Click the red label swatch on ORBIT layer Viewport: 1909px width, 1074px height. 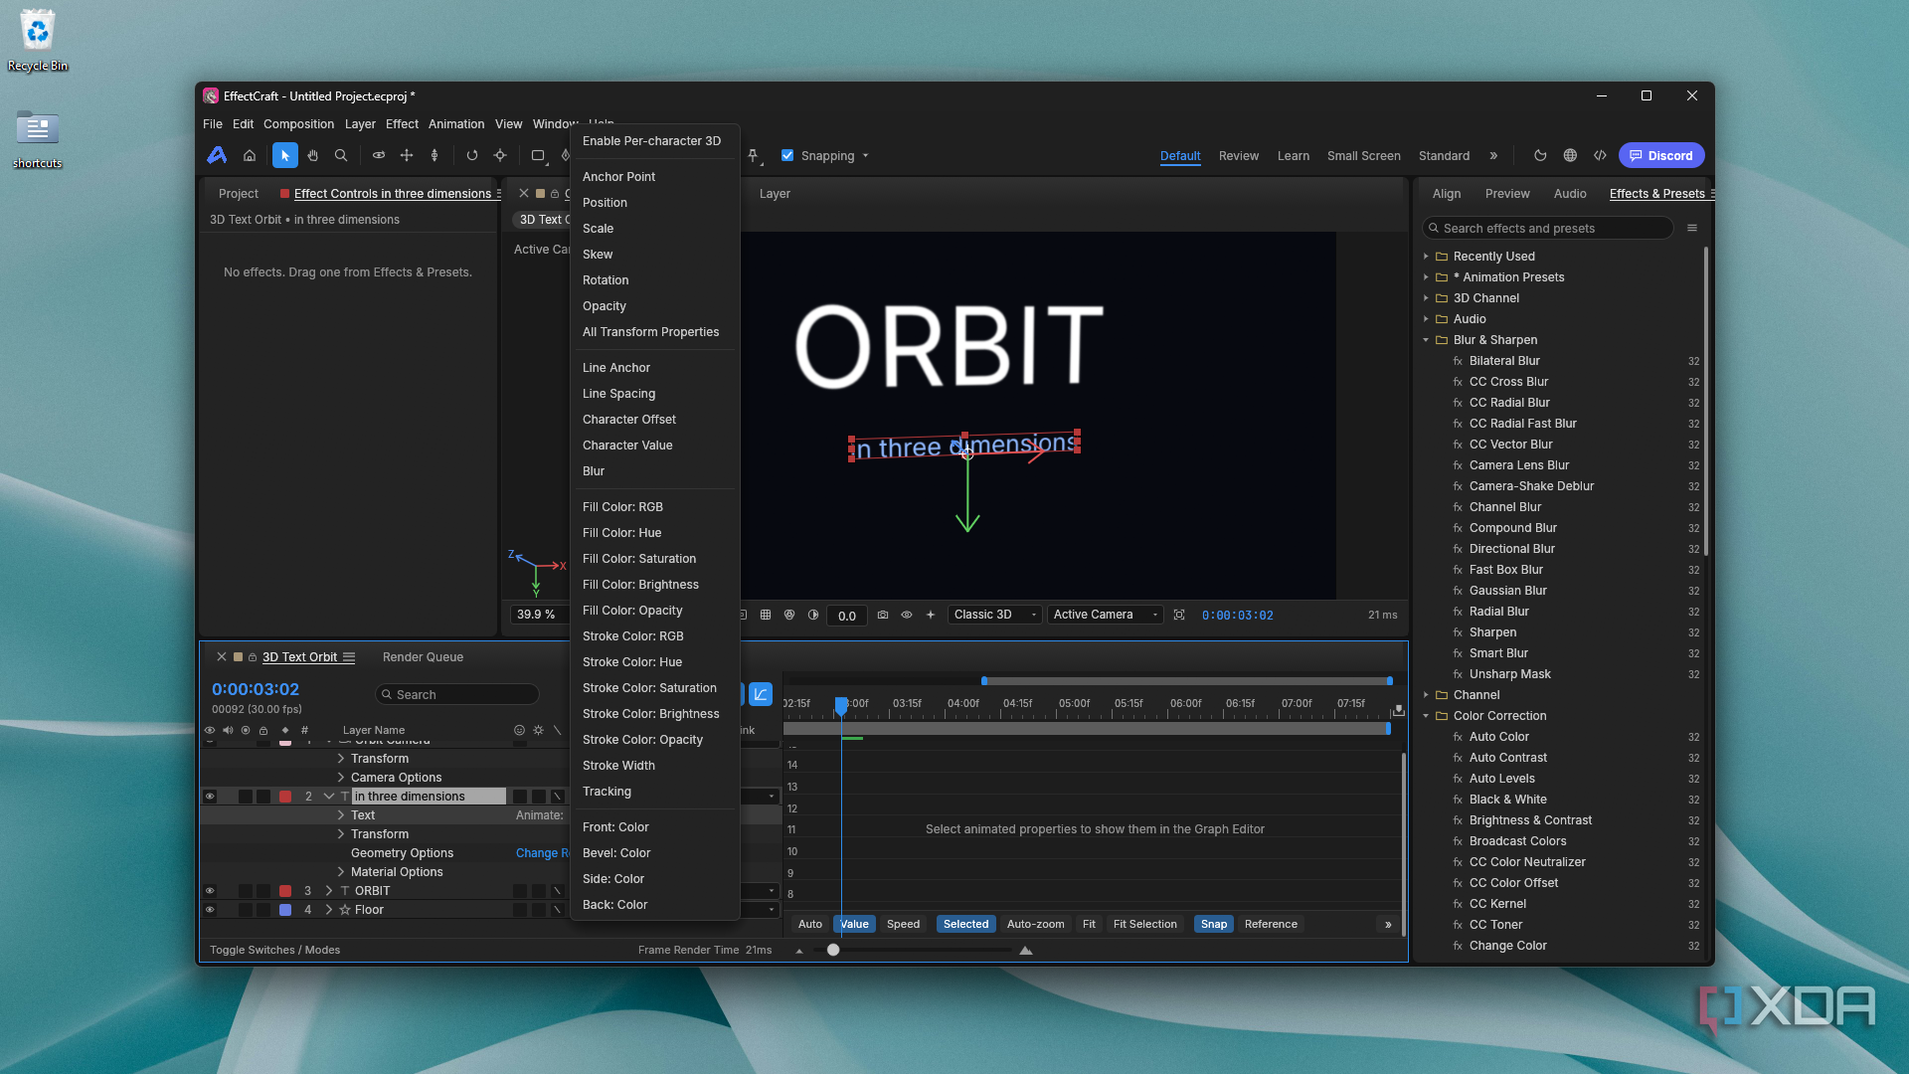coord(285,891)
